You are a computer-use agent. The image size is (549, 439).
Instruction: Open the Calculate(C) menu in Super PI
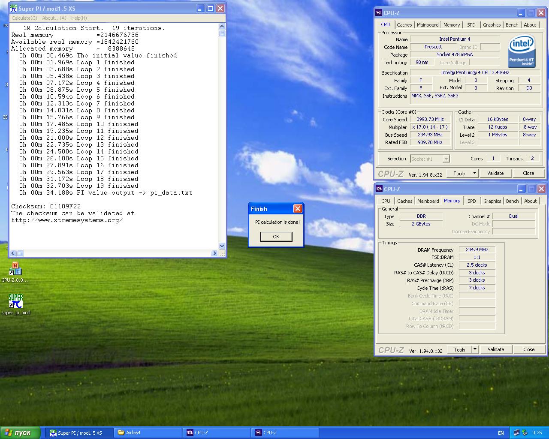[24, 18]
